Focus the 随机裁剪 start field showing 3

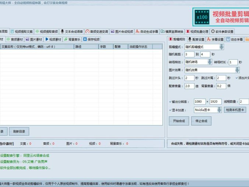189,54
